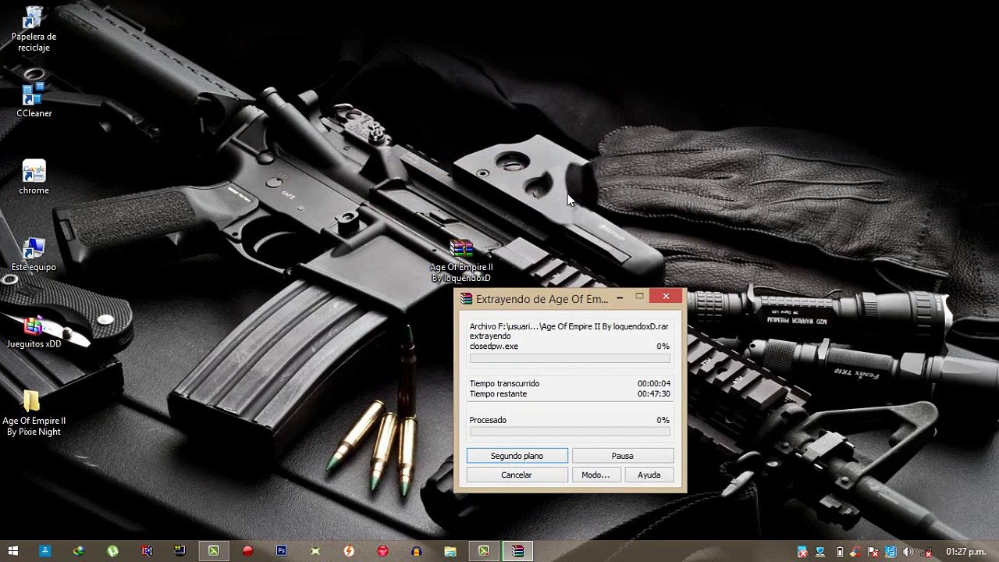Open the headphones audio app on the taskbar
Viewport: 999px width, 562px height.
[x=416, y=551]
